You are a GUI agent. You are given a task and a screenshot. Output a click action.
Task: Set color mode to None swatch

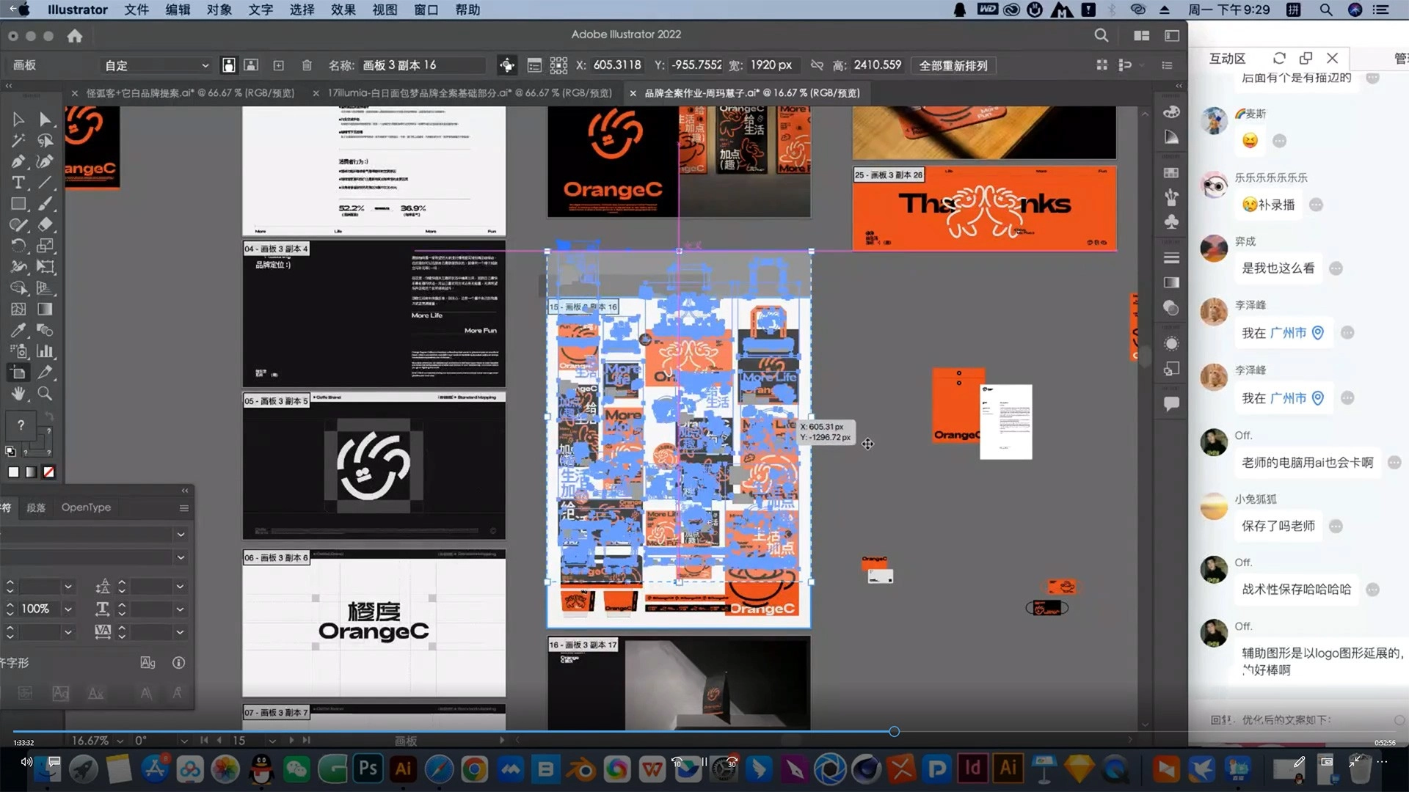point(48,472)
